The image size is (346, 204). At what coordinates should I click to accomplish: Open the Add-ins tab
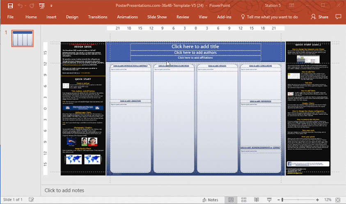point(224,17)
